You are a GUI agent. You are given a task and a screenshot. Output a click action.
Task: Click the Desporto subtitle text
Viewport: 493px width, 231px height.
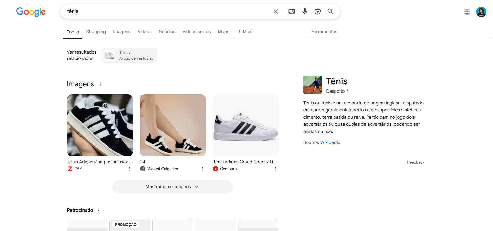[x=335, y=91]
